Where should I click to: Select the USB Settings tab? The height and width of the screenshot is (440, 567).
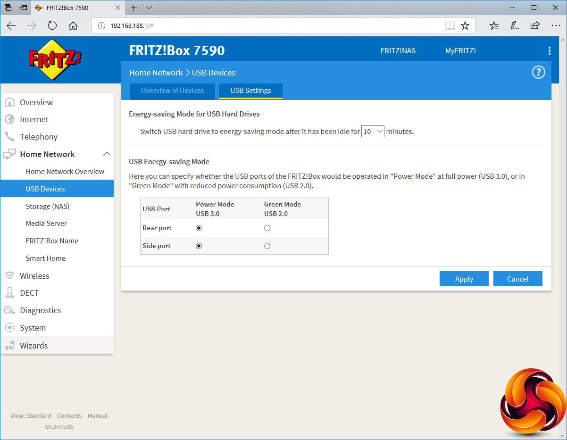click(250, 91)
